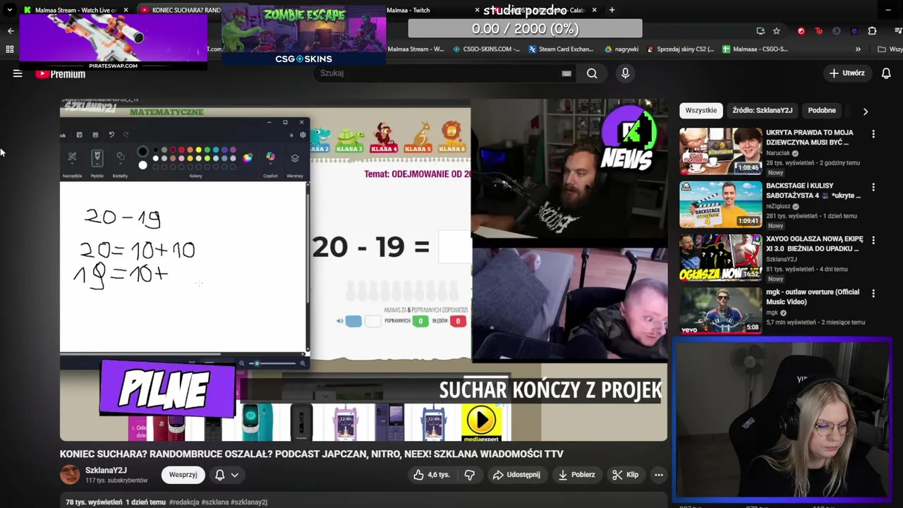Open Narzędzia tools in video's Paint window

72,162
